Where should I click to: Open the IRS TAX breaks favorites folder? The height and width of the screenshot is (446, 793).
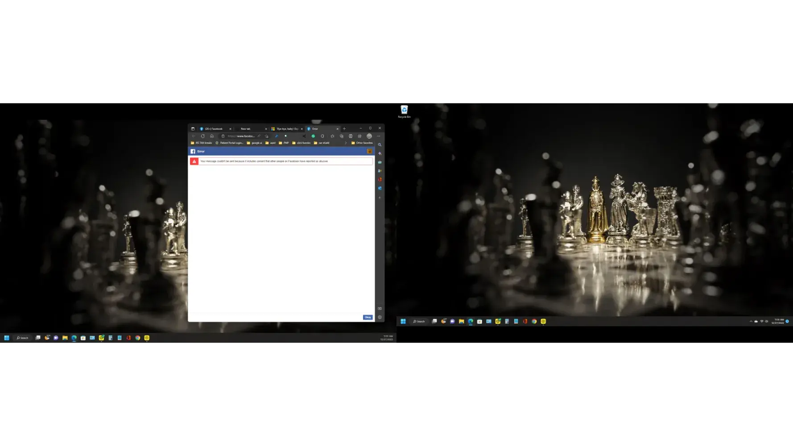(202, 143)
